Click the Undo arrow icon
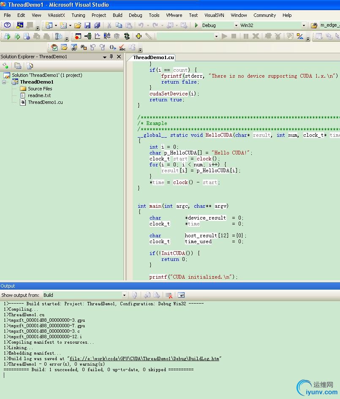 click(141, 25)
